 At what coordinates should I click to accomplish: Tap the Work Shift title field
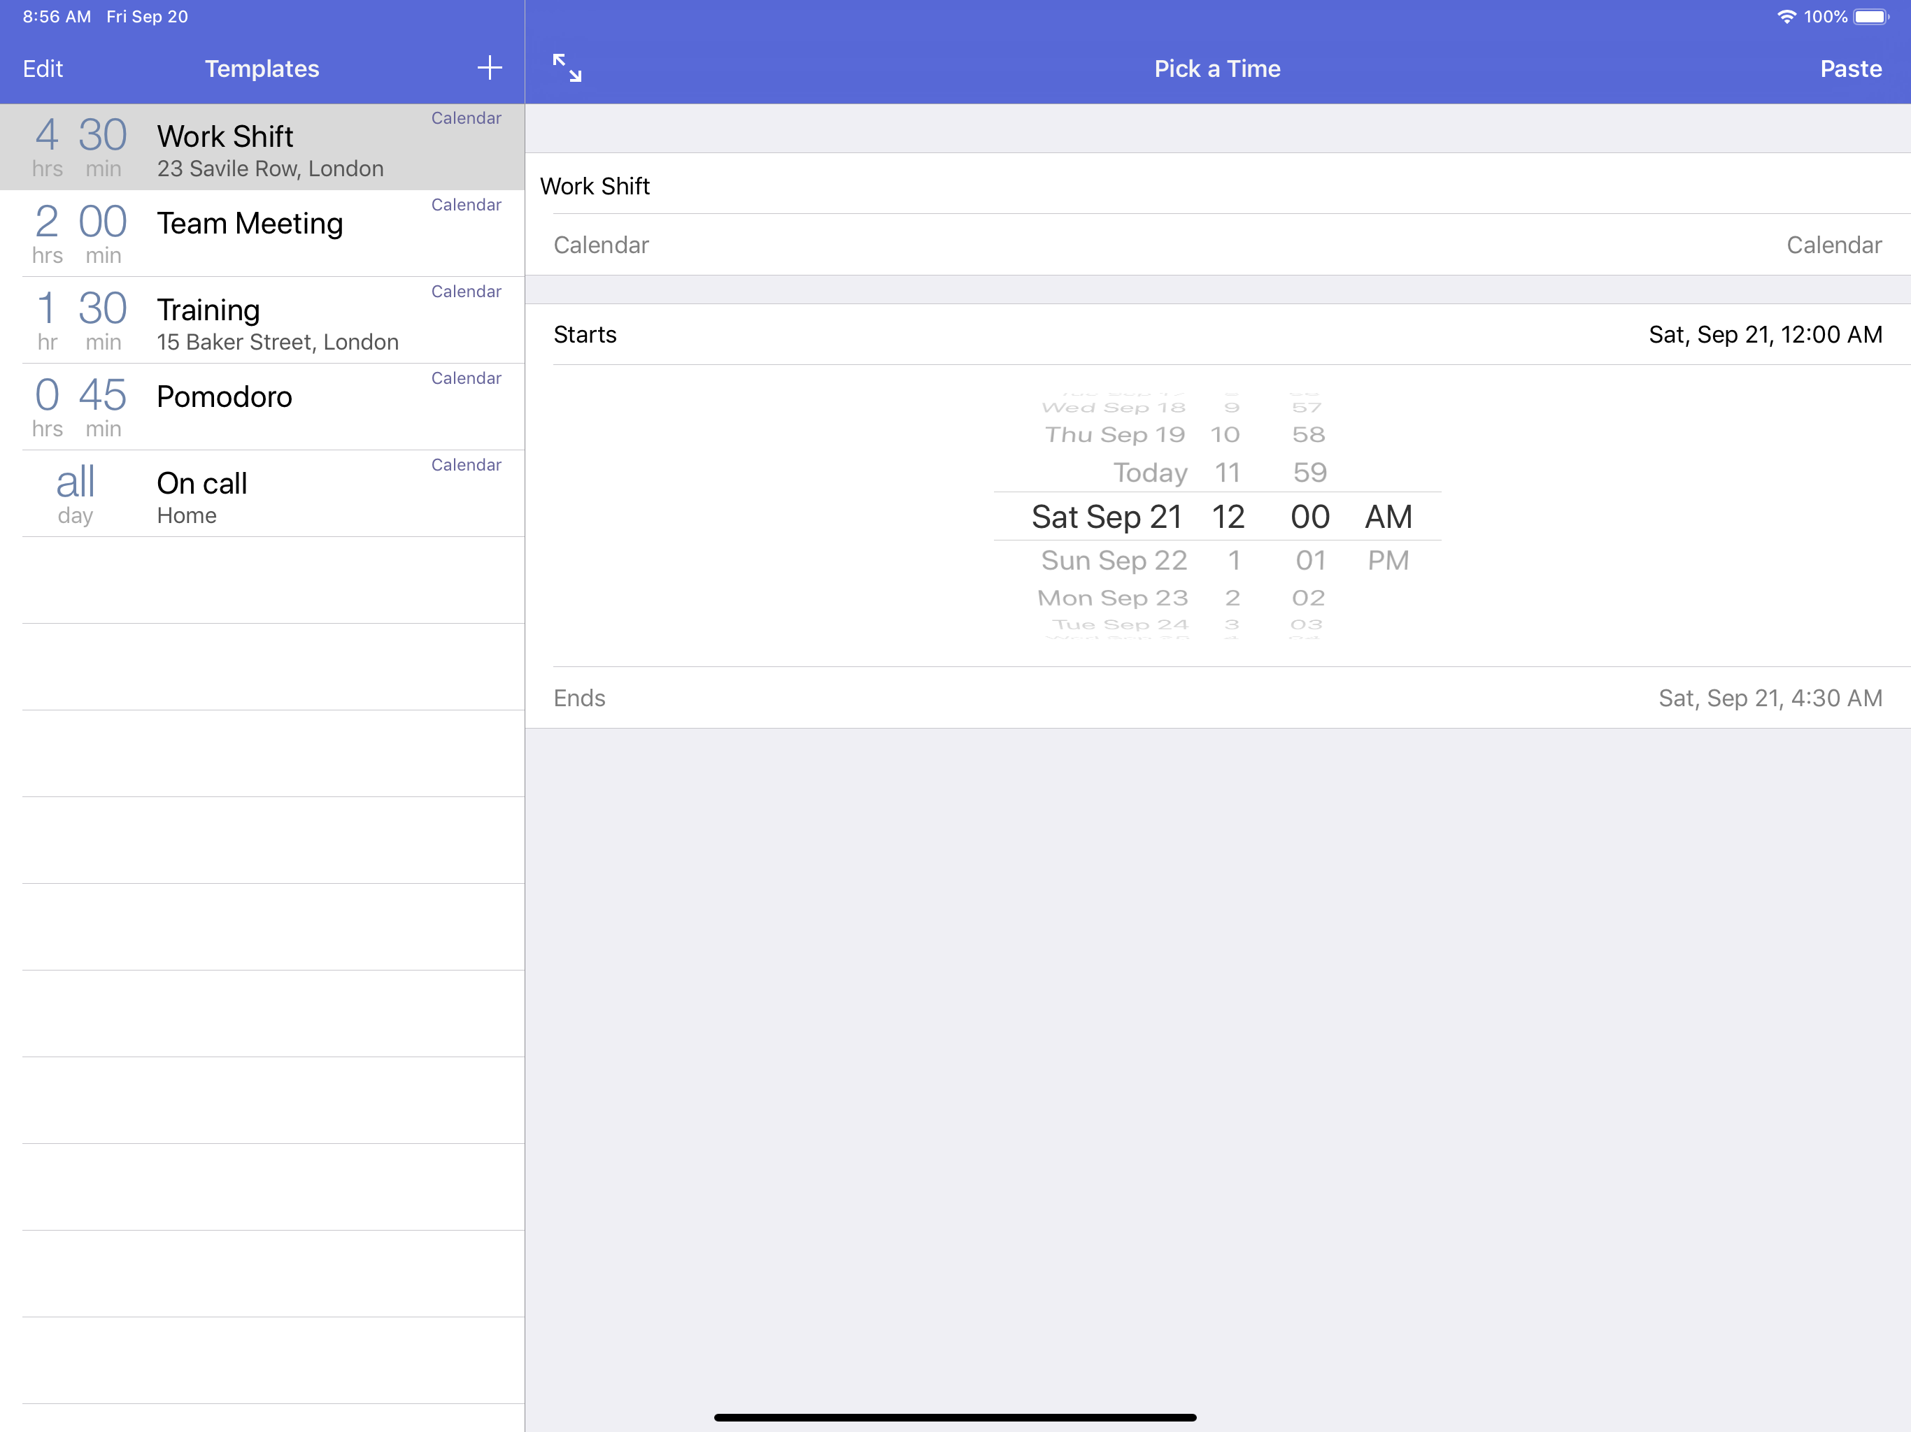coord(1217,186)
